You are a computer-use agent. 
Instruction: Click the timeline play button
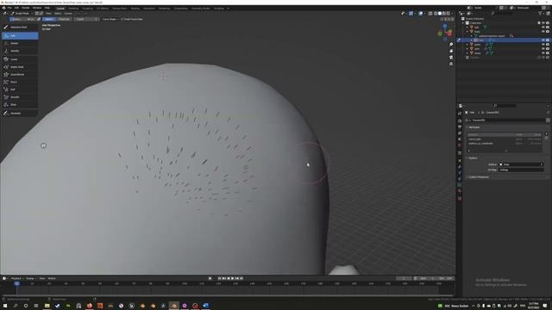232,278
